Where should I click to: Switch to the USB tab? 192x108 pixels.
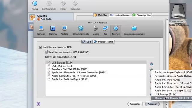(x=87, y=42)
